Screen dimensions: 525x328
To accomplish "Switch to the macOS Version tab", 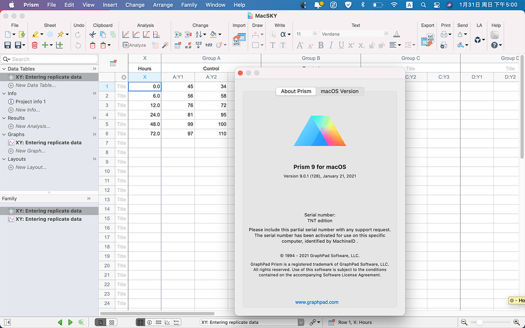I will click(x=339, y=91).
